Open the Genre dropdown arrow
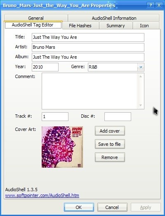Screen dimensions: 165x216 [x=141, y=67]
